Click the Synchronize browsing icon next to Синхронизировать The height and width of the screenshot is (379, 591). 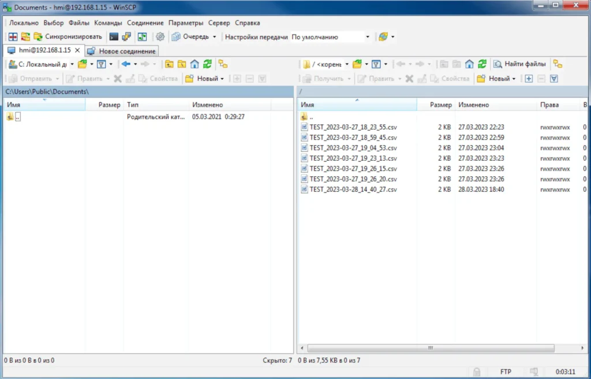coord(25,36)
